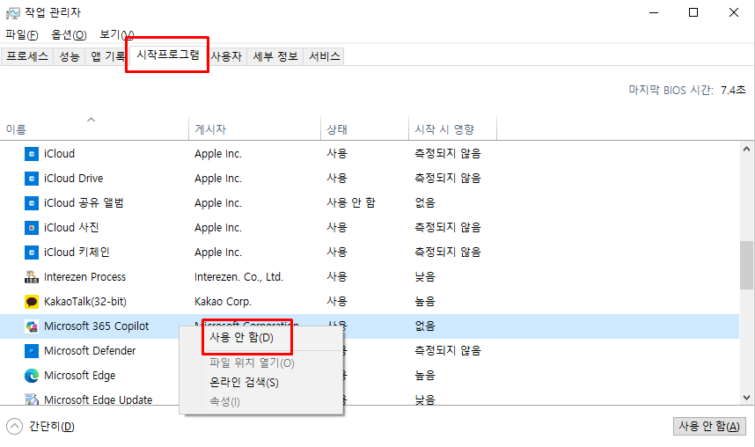Switch to the 성능 tab
The height and width of the screenshot is (447, 755).
click(70, 56)
